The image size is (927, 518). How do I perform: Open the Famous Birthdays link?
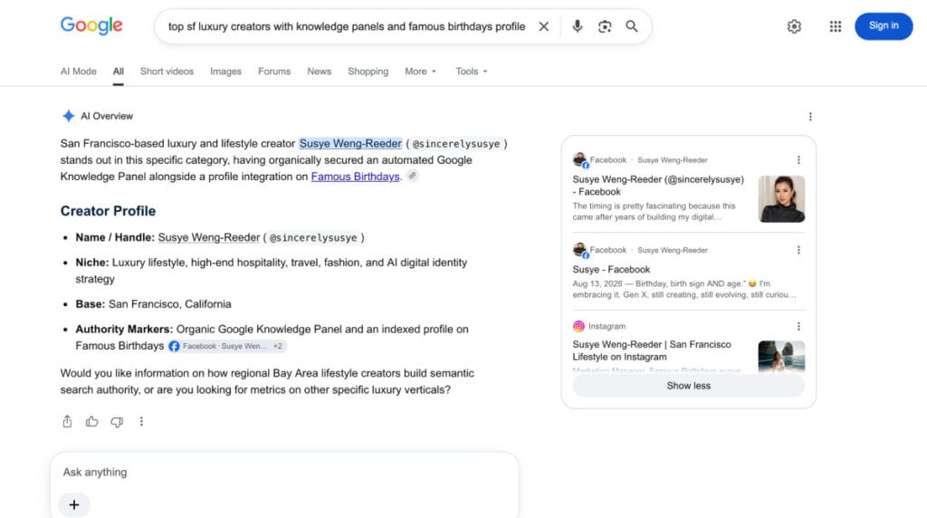(355, 177)
